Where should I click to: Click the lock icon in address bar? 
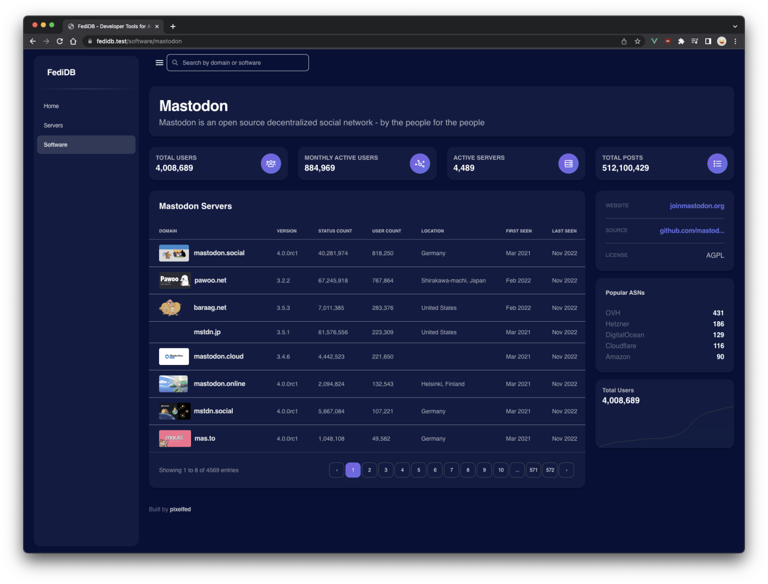coord(90,41)
